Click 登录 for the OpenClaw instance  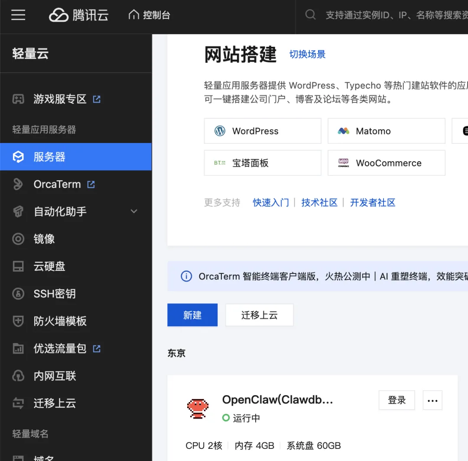click(x=396, y=400)
